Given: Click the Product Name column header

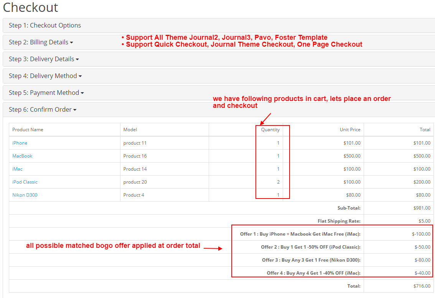Looking at the screenshot, I should coord(28,130).
